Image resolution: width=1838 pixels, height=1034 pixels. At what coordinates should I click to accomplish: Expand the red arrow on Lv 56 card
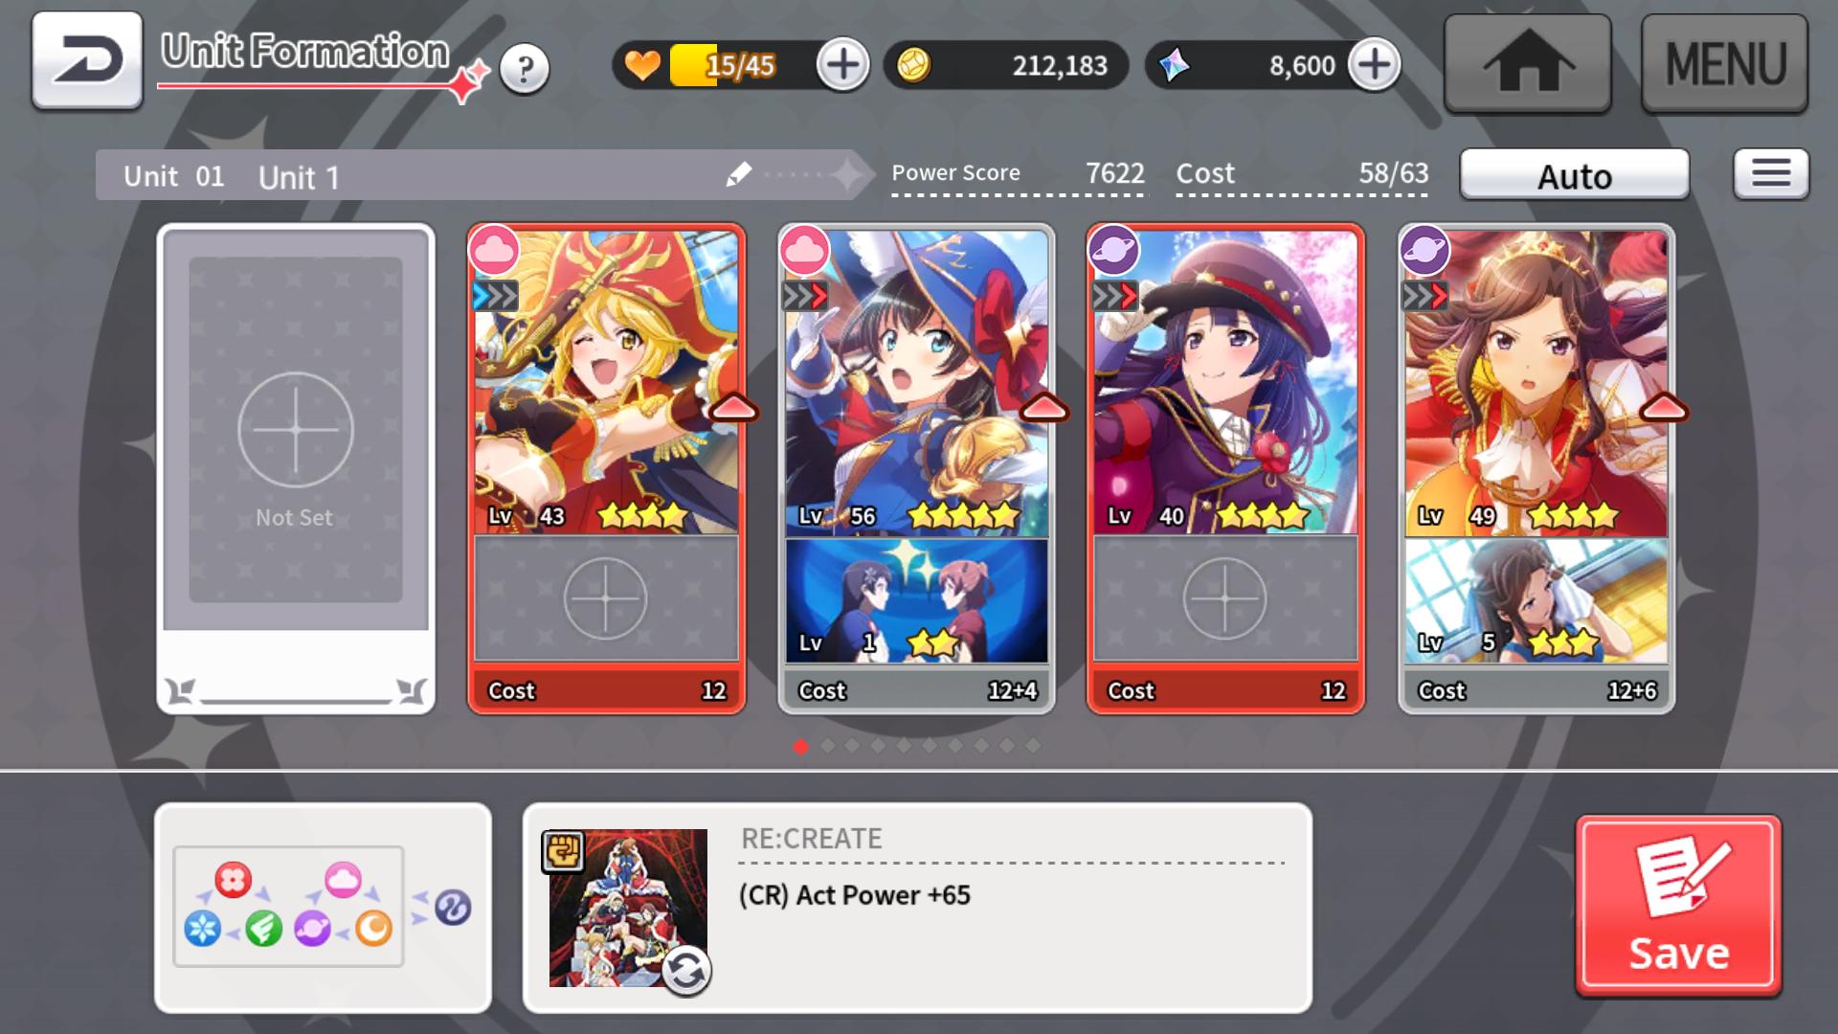[x=1044, y=408]
